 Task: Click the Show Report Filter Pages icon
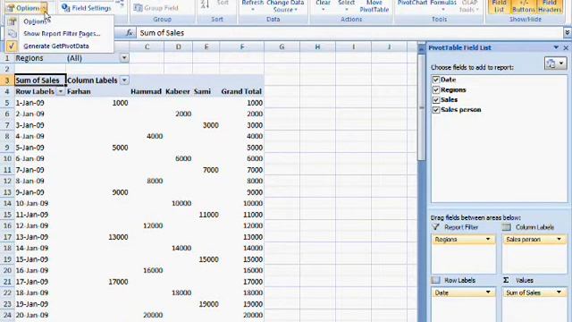pyautogui.click(x=12, y=34)
